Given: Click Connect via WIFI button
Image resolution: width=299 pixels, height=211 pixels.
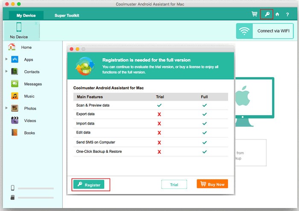Looking at the screenshot, I should (x=265, y=31).
